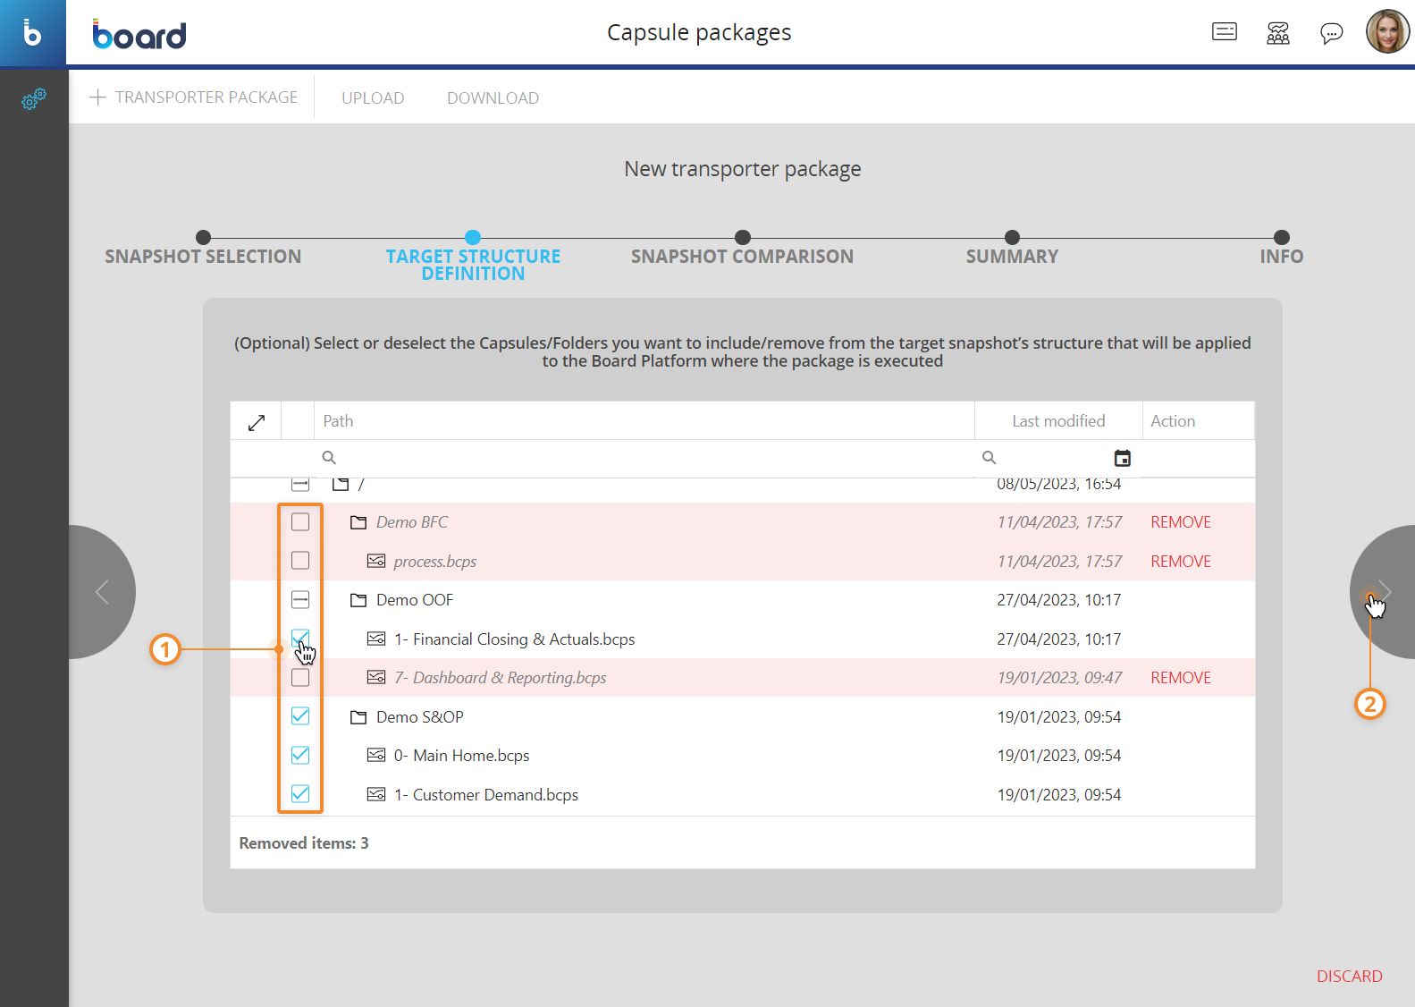Open the Last modified calendar picker

[1123, 458]
